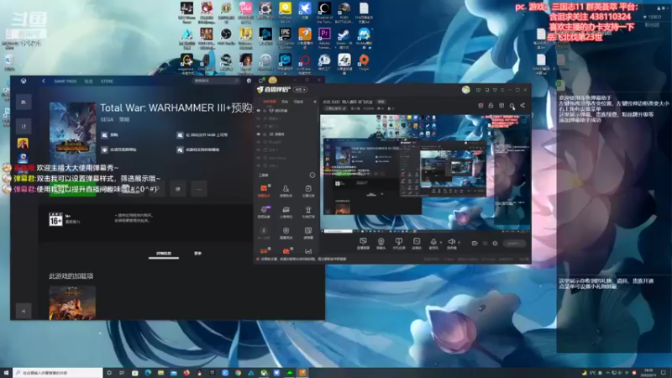Open the add-on thumbnail below game details
Image resolution: width=672 pixels, height=378 pixels.
click(72, 302)
